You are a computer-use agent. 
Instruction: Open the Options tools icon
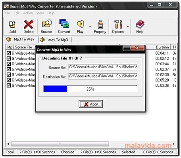click(118, 24)
